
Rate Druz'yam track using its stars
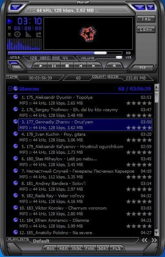(139, 128)
